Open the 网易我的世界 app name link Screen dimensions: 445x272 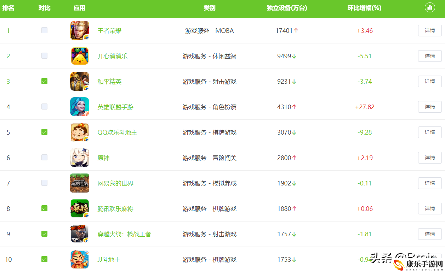point(115,183)
